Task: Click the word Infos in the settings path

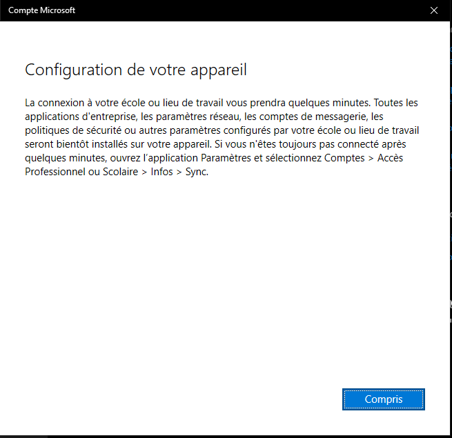Action: click(162, 172)
